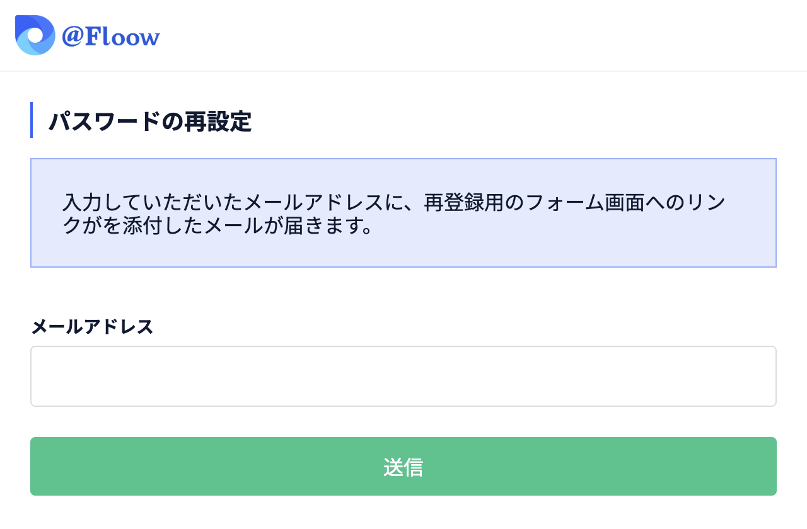Screen dimensions: 807x529
Task: Click the 送信 label text on the button
Action: click(x=403, y=467)
